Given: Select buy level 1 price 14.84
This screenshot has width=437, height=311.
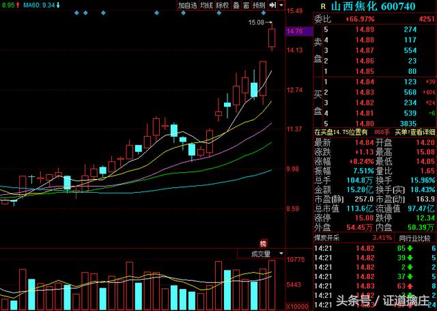Looking at the screenshot, I should 365,82.
